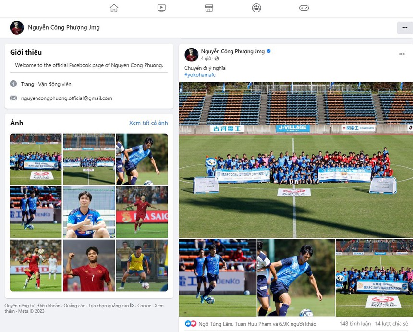This screenshot has width=413, height=332.
Task: Click the page avatar in header bar
Action: coord(17,27)
